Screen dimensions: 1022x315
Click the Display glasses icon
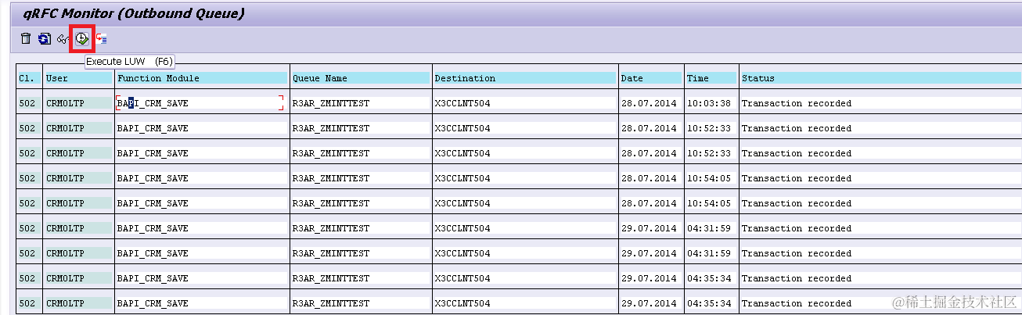tap(63, 38)
